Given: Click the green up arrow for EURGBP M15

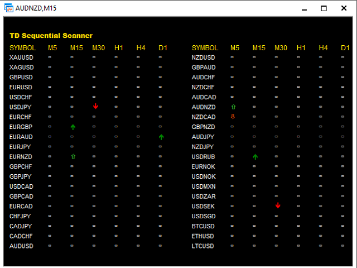Looking at the screenshot, I should [x=73, y=127].
